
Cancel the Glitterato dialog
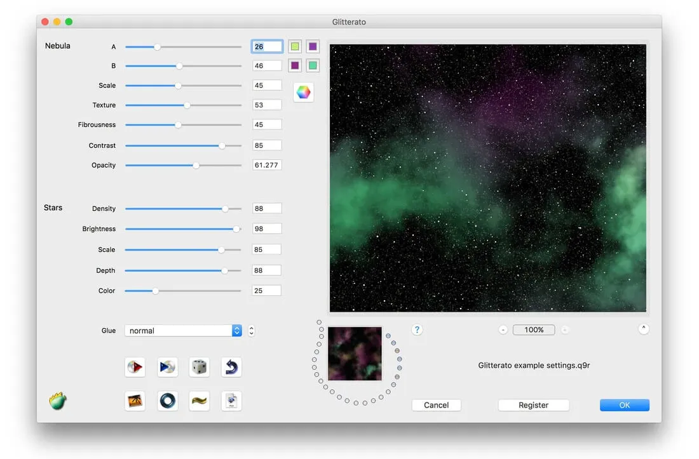(x=436, y=405)
